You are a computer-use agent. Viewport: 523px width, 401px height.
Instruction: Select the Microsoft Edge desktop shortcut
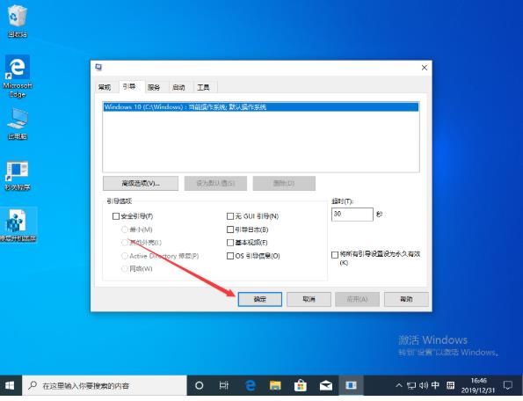18,77
